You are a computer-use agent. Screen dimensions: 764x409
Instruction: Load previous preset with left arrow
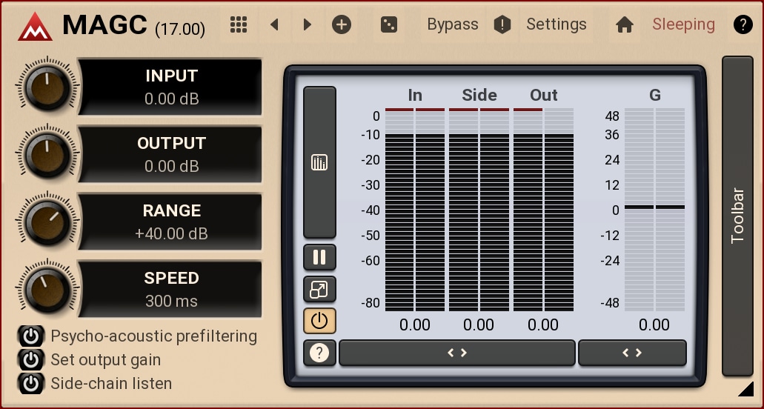click(x=275, y=24)
